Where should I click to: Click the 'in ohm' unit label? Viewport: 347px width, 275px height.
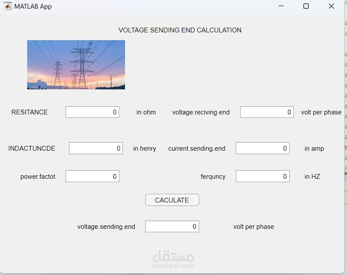click(x=146, y=112)
